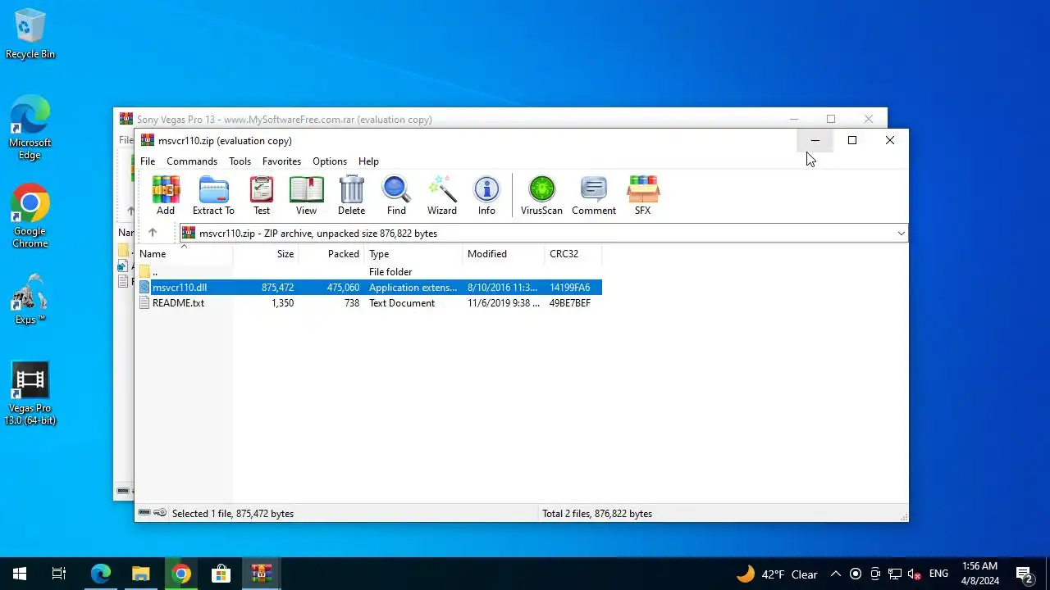
Task: Open Microsoft Store from taskbar
Action: pyautogui.click(x=221, y=574)
